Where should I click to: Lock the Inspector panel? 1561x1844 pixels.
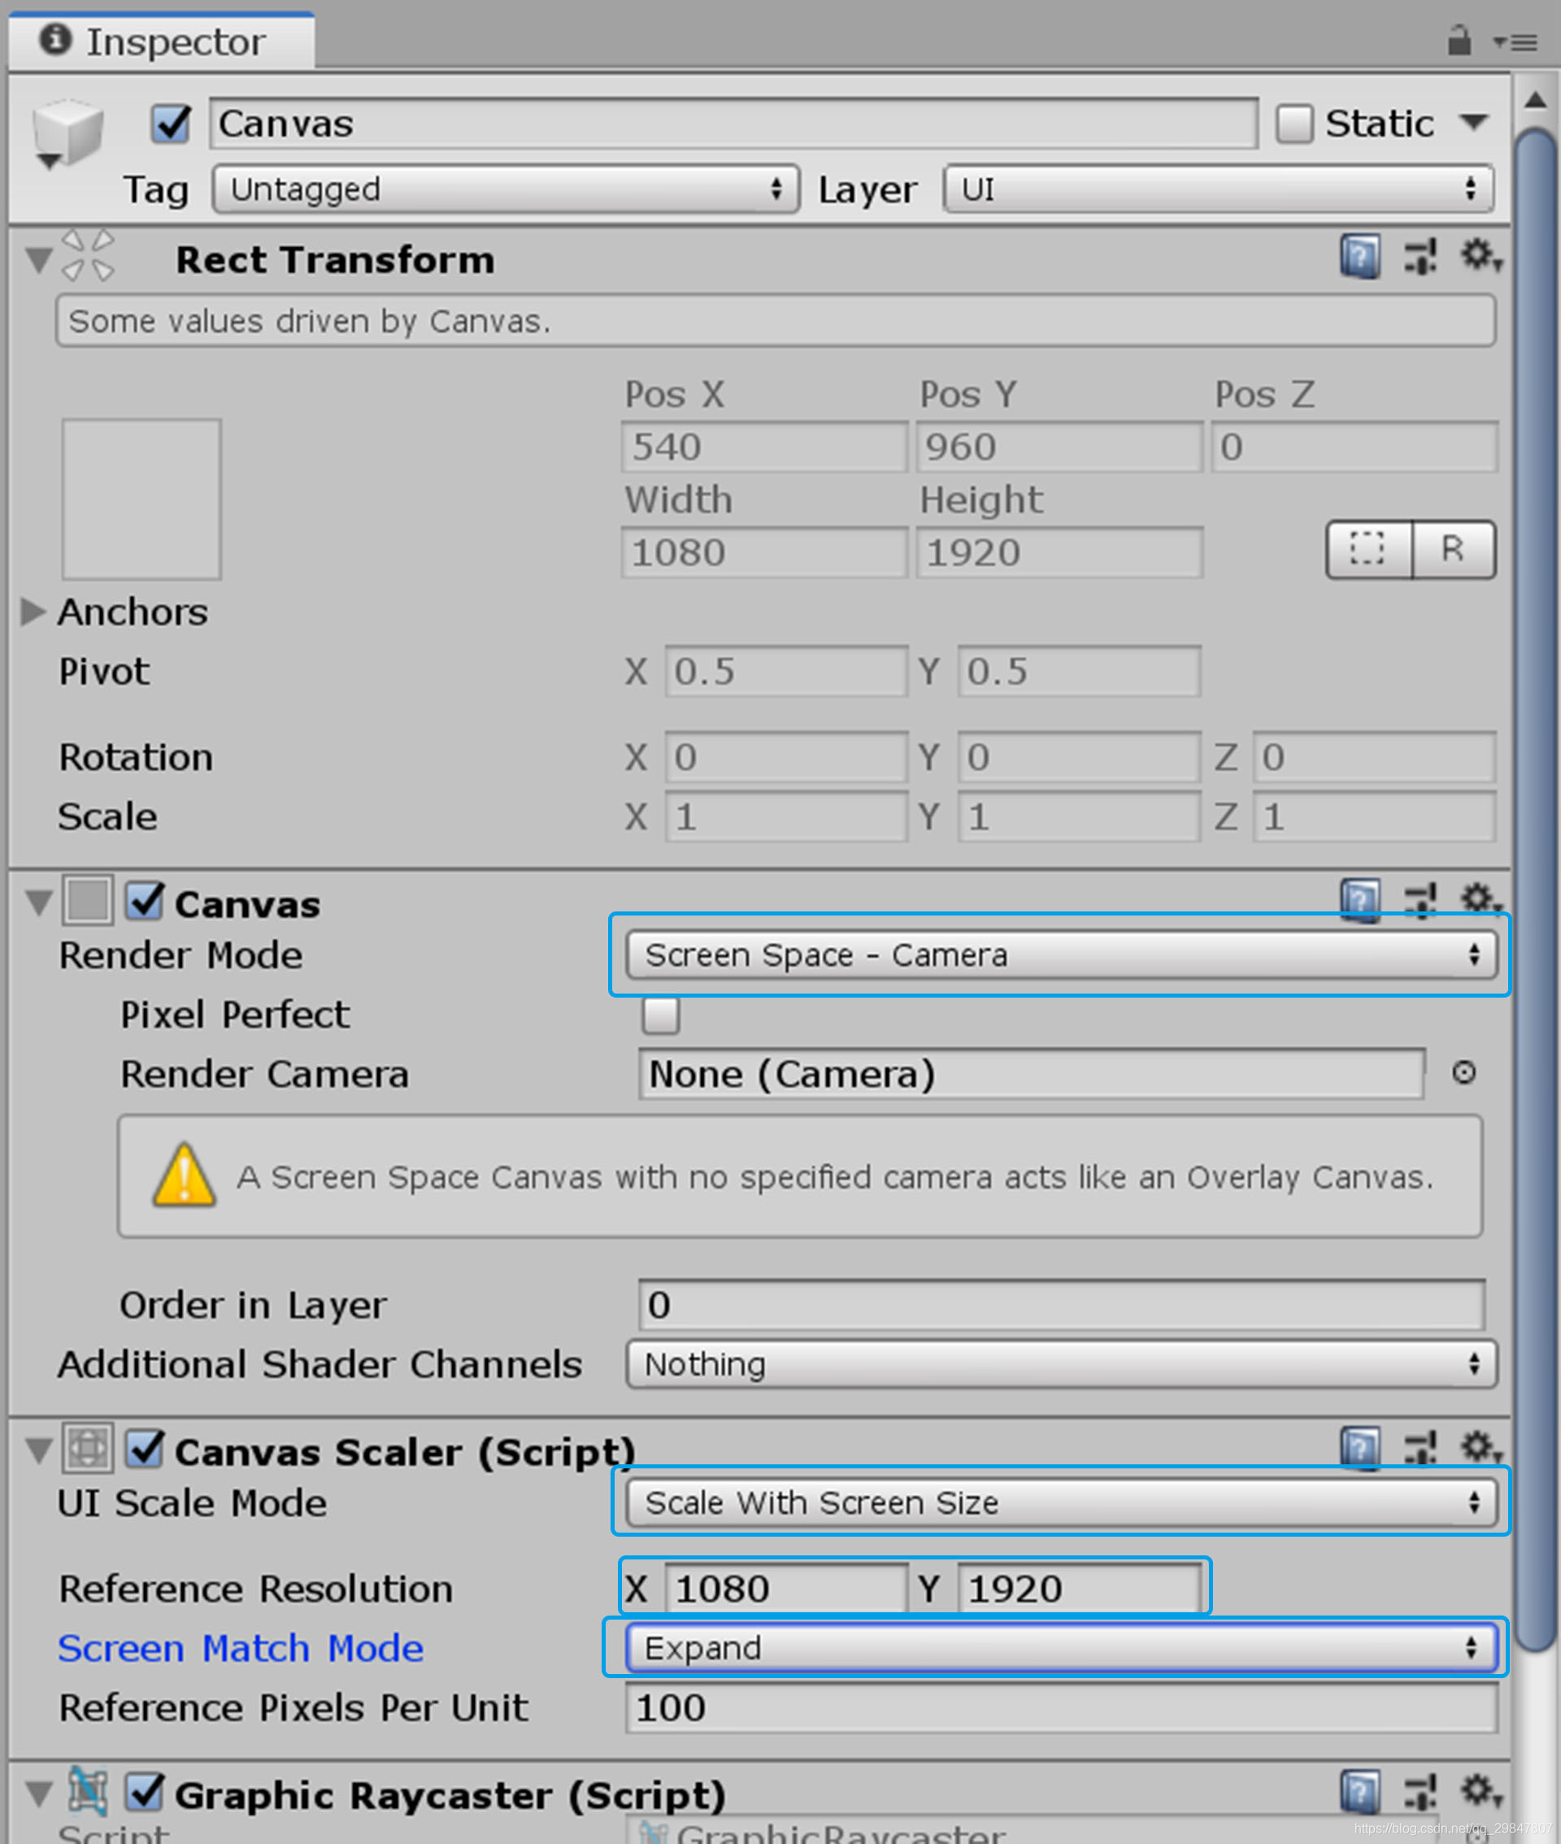(1459, 40)
